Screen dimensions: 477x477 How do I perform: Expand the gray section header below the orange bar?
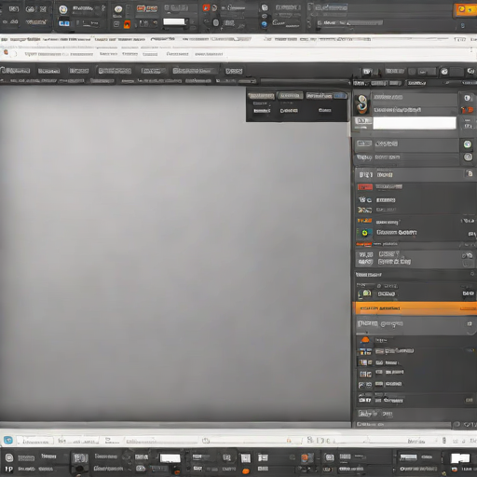pos(415,324)
